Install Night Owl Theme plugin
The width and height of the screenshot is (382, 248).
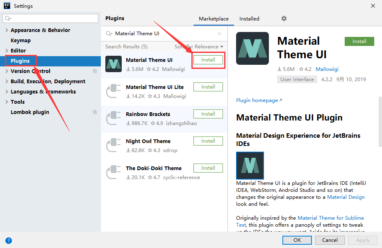click(x=208, y=141)
